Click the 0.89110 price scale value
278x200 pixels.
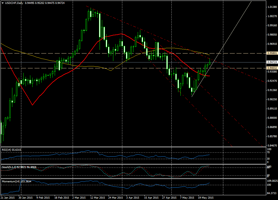coord(271,109)
